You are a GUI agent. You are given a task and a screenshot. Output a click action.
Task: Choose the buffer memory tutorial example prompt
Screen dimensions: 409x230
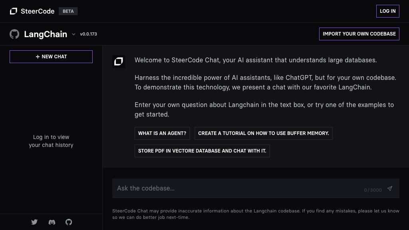tap(263, 133)
